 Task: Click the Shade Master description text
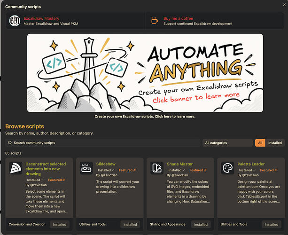(188, 191)
